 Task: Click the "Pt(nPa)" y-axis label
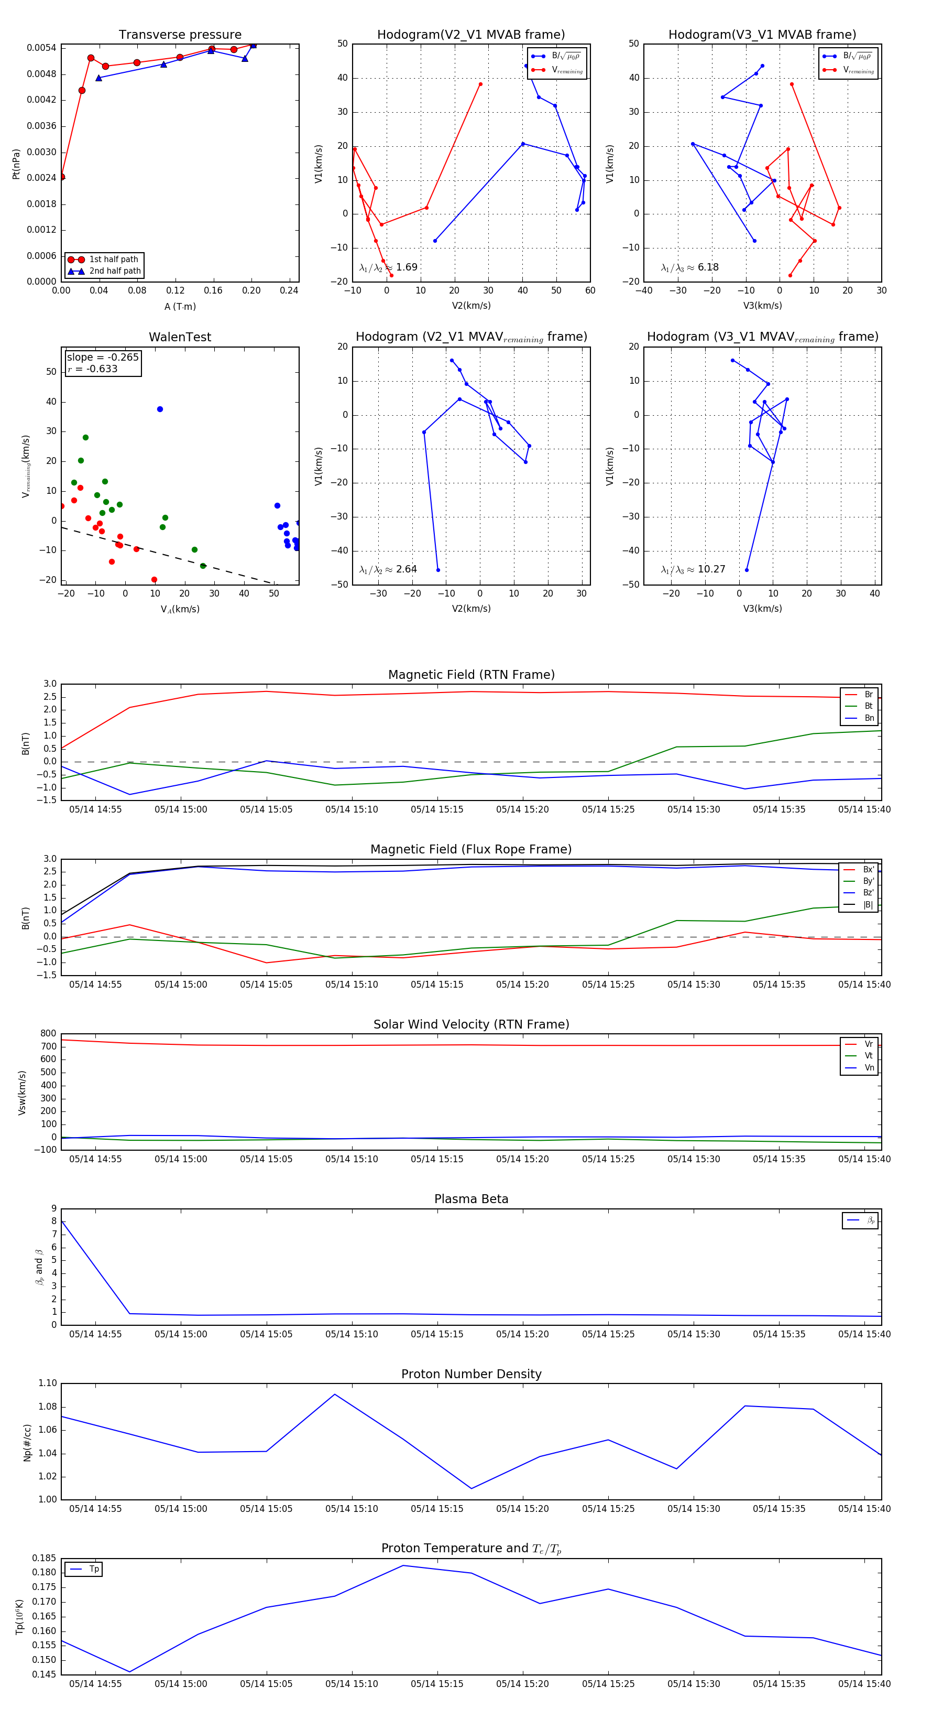(16, 164)
